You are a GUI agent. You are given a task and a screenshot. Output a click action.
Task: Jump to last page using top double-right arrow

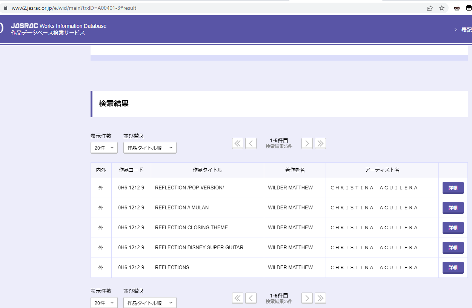[x=320, y=143]
